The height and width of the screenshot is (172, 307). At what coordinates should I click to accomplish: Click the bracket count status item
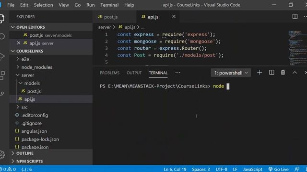[27, 169]
